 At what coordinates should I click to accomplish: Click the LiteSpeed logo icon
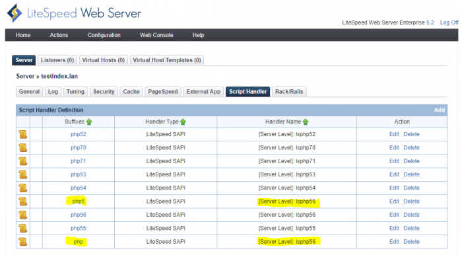15,13
